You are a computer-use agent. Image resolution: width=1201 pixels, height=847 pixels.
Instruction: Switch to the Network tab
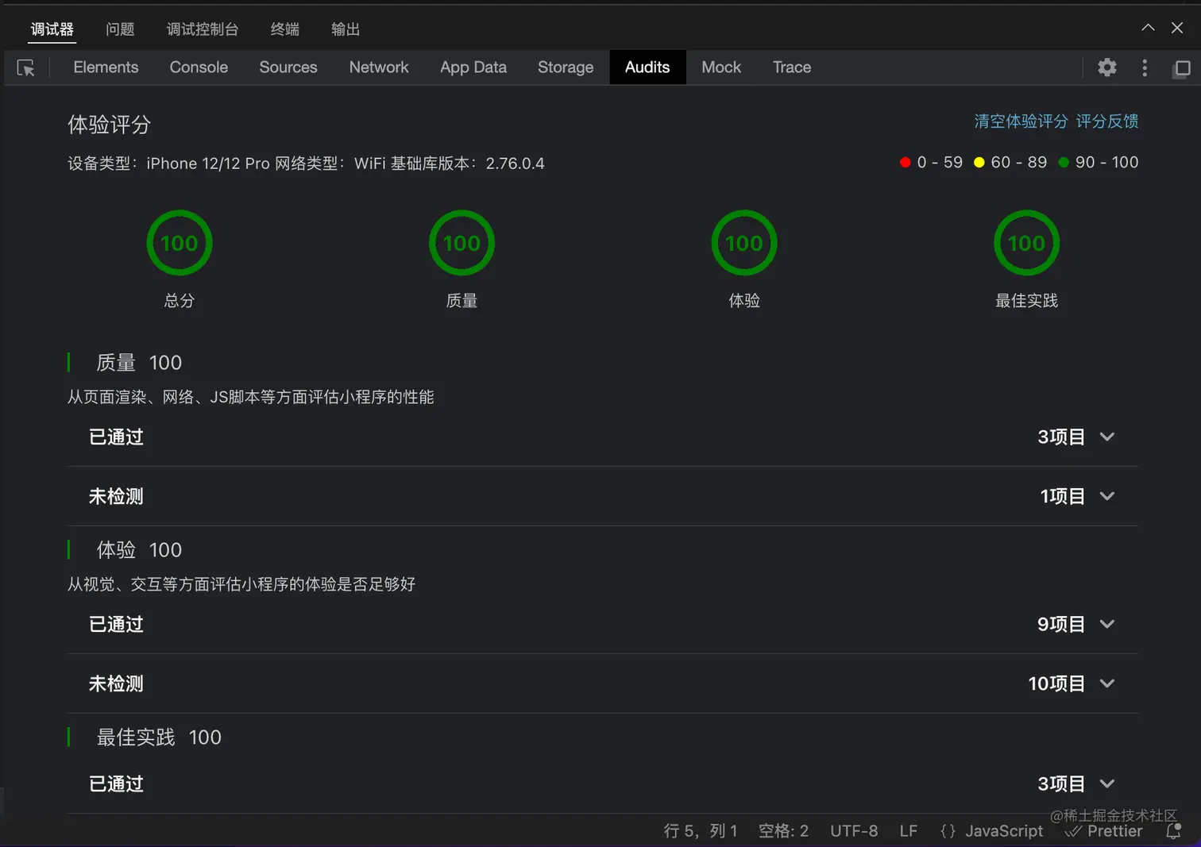click(x=379, y=67)
